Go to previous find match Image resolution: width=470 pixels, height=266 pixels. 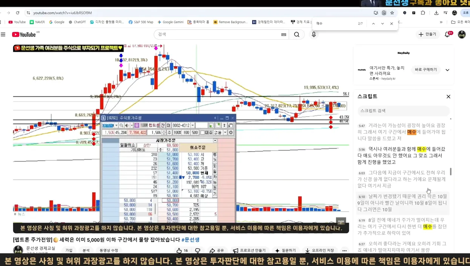coord(373,23)
